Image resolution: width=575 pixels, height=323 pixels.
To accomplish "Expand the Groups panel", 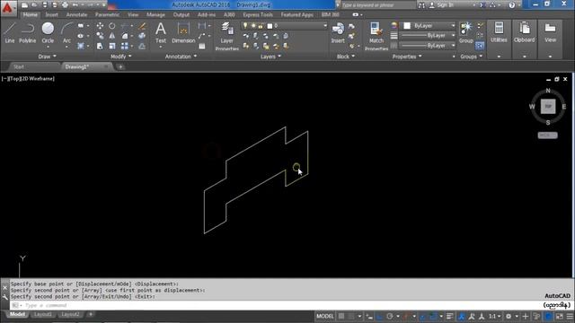I will pos(471,57).
